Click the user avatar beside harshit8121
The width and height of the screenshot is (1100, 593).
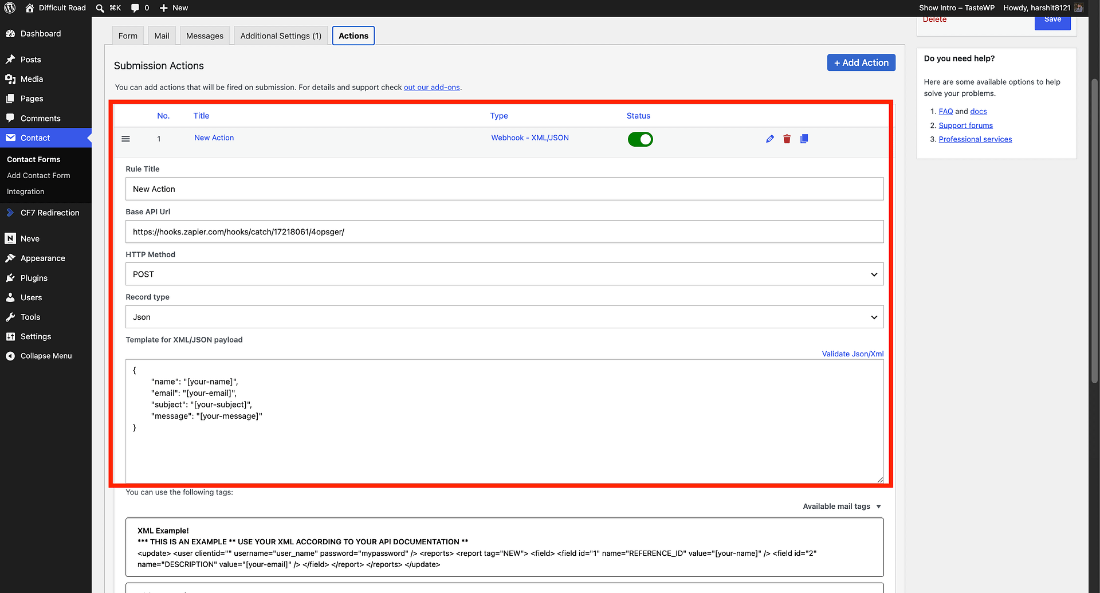(x=1078, y=8)
